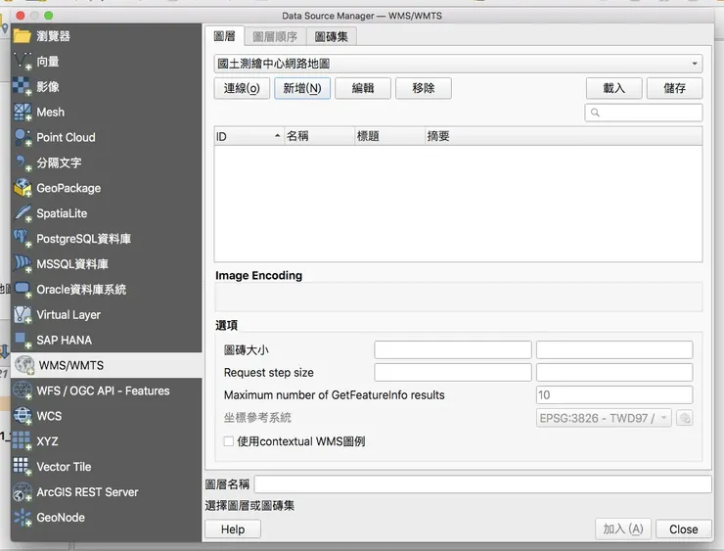Select the MSSQL資料庫 icon
This screenshot has width=724, height=551.
pyautogui.click(x=23, y=264)
